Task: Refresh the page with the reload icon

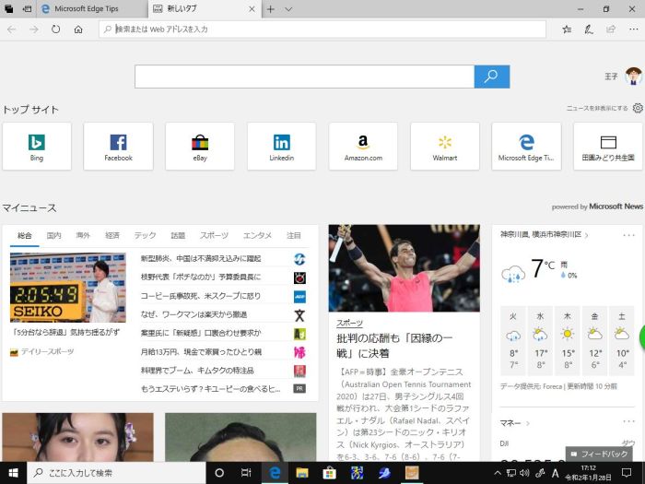Action: (56, 30)
